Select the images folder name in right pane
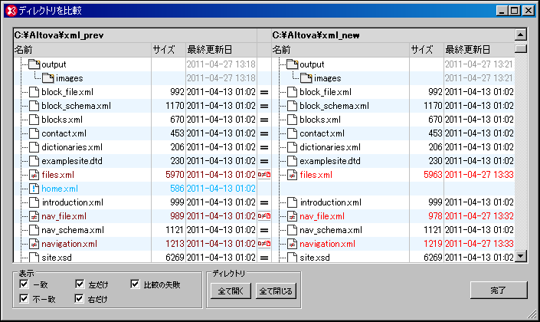The height and width of the screenshot is (322, 540). click(x=328, y=78)
